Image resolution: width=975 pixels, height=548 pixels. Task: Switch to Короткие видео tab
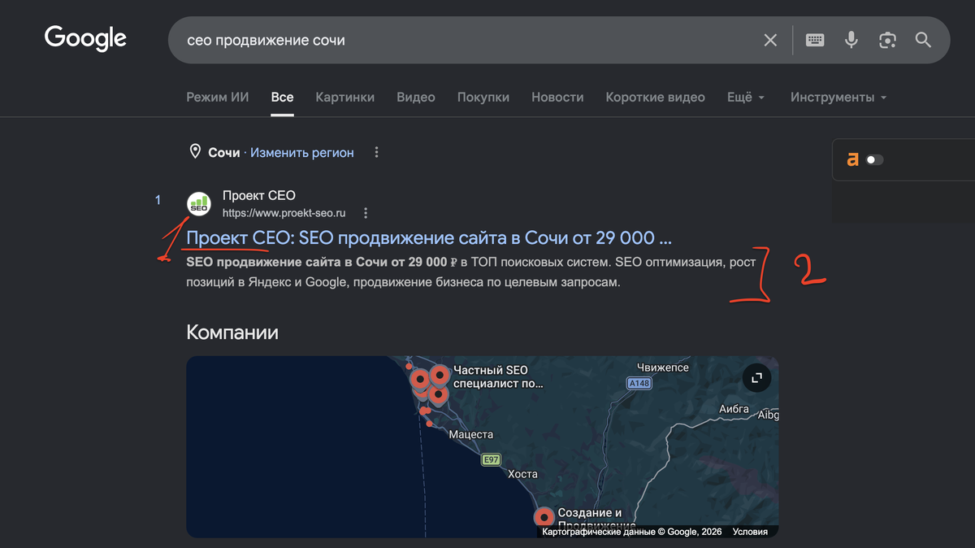655,97
